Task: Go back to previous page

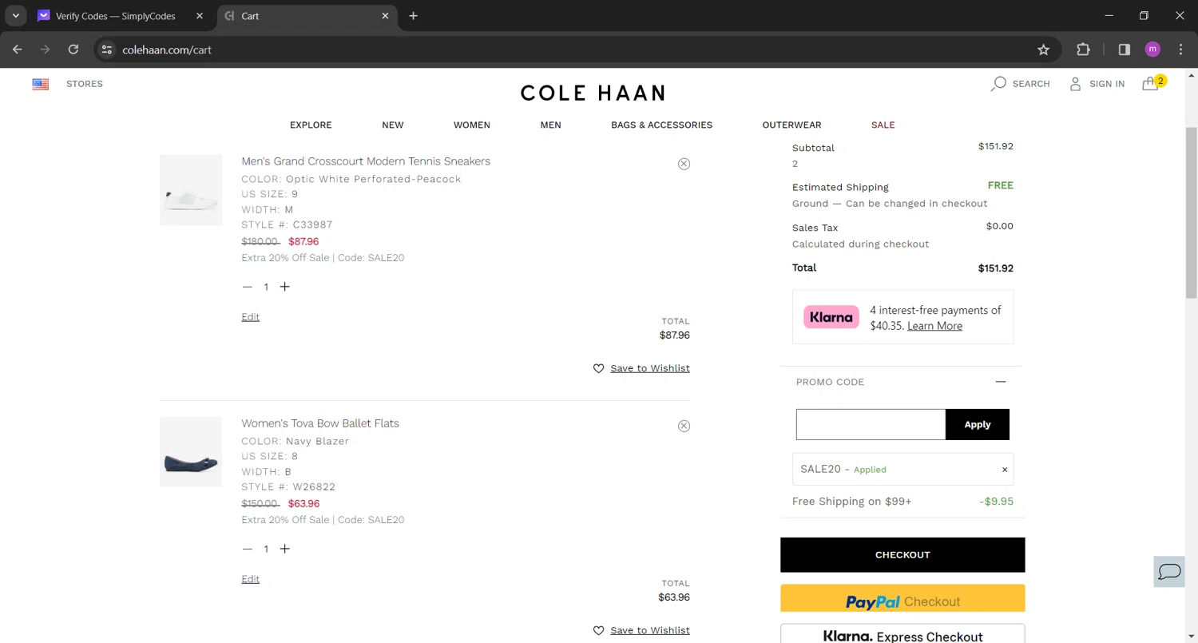Action: (x=18, y=50)
